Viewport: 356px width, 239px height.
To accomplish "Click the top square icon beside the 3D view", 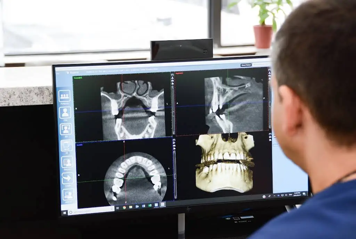I will pos(270,134).
